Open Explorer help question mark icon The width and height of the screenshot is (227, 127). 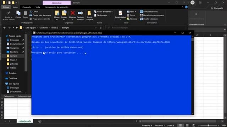tap(186, 7)
